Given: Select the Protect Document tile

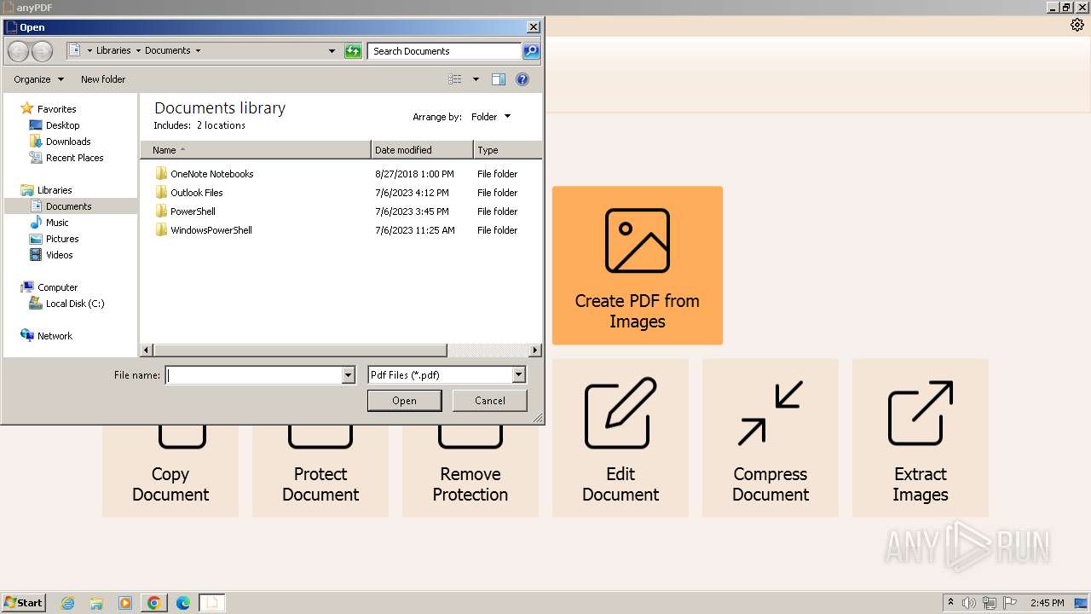Looking at the screenshot, I should [320, 471].
